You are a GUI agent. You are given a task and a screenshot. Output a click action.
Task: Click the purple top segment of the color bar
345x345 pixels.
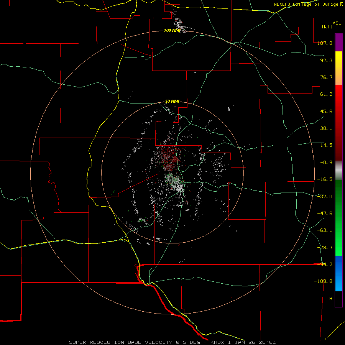coord(338,43)
